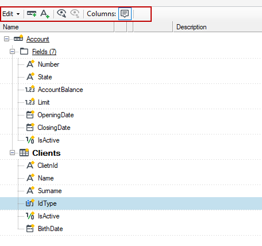Click the greyed-out find-in-tree icon
This screenshot has height=246, width=262.
coord(75,14)
